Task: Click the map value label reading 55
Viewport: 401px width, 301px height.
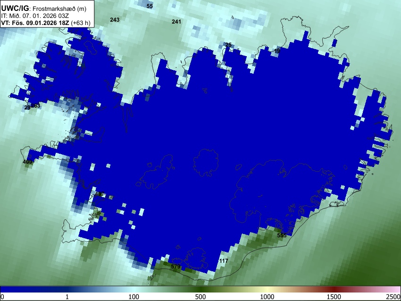Action: click(150, 6)
